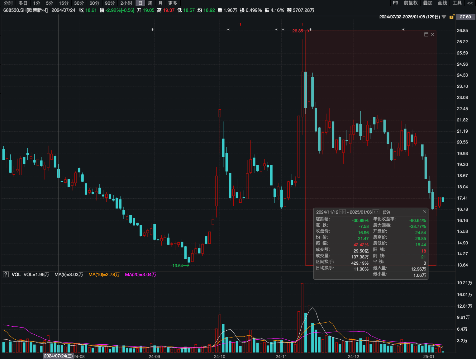Open the 前复权 adjustment option

coord(411,3)
